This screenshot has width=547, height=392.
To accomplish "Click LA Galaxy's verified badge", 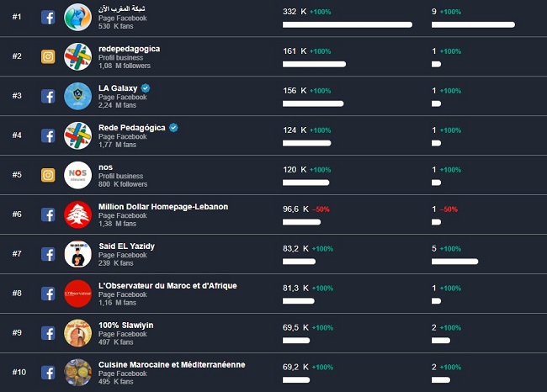I will pos(146,87).
